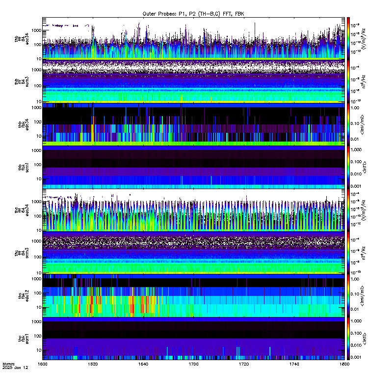Screen dimensions: 368x392
Task: Click the 10 tick of thc edc12 y-axis
Action: pos(39,307)
